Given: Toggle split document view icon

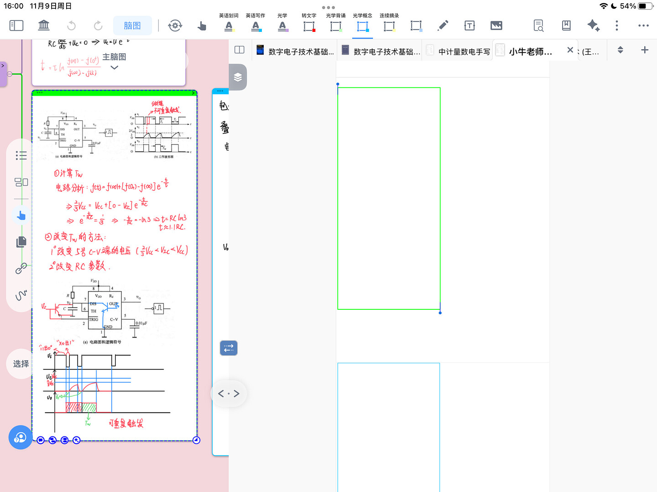Looking at the screenshot, I should tap(240, 50).
